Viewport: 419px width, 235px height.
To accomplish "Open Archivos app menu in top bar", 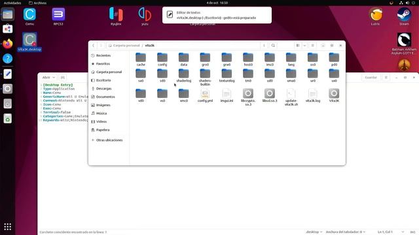I will (x=37, y=3).
